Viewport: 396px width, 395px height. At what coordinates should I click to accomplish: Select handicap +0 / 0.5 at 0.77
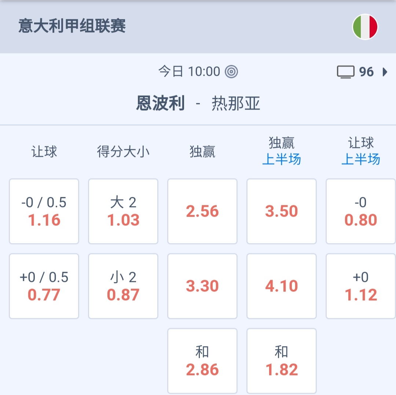[44, 286]
